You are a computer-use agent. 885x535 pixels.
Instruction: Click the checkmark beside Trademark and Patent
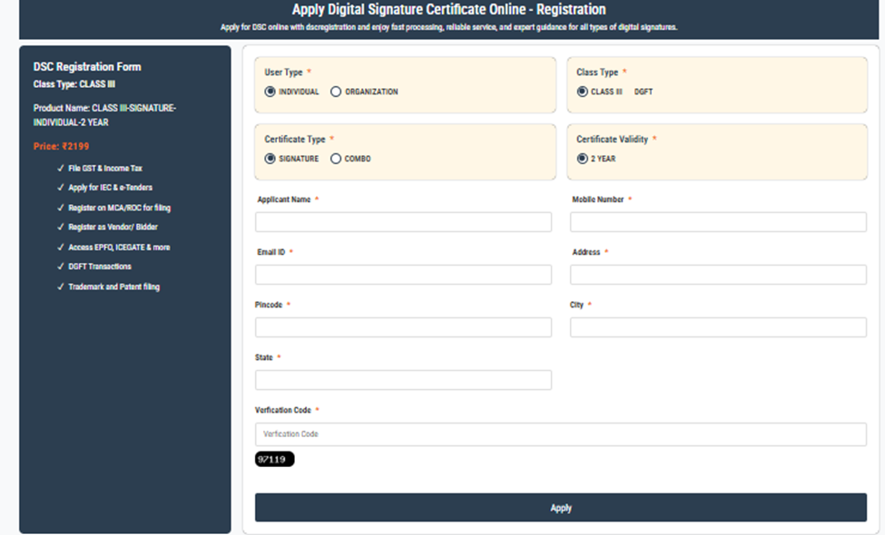(x=61, y=287)
